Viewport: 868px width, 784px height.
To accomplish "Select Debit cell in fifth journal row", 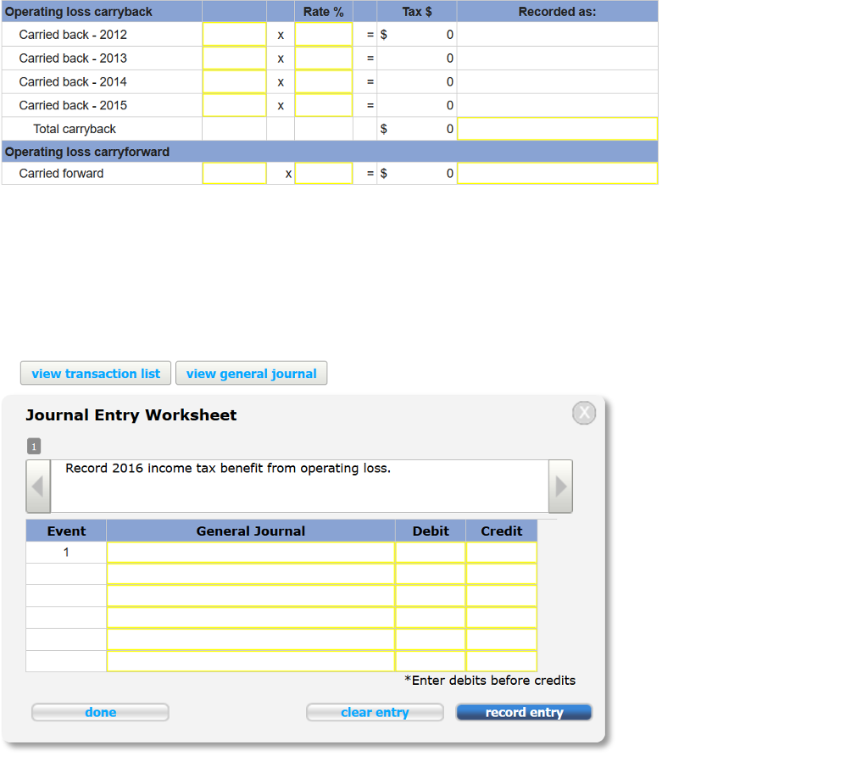I will [x=431, y=640].
